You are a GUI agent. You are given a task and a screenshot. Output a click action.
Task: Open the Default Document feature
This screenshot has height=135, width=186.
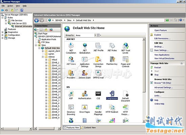(125, 96)
